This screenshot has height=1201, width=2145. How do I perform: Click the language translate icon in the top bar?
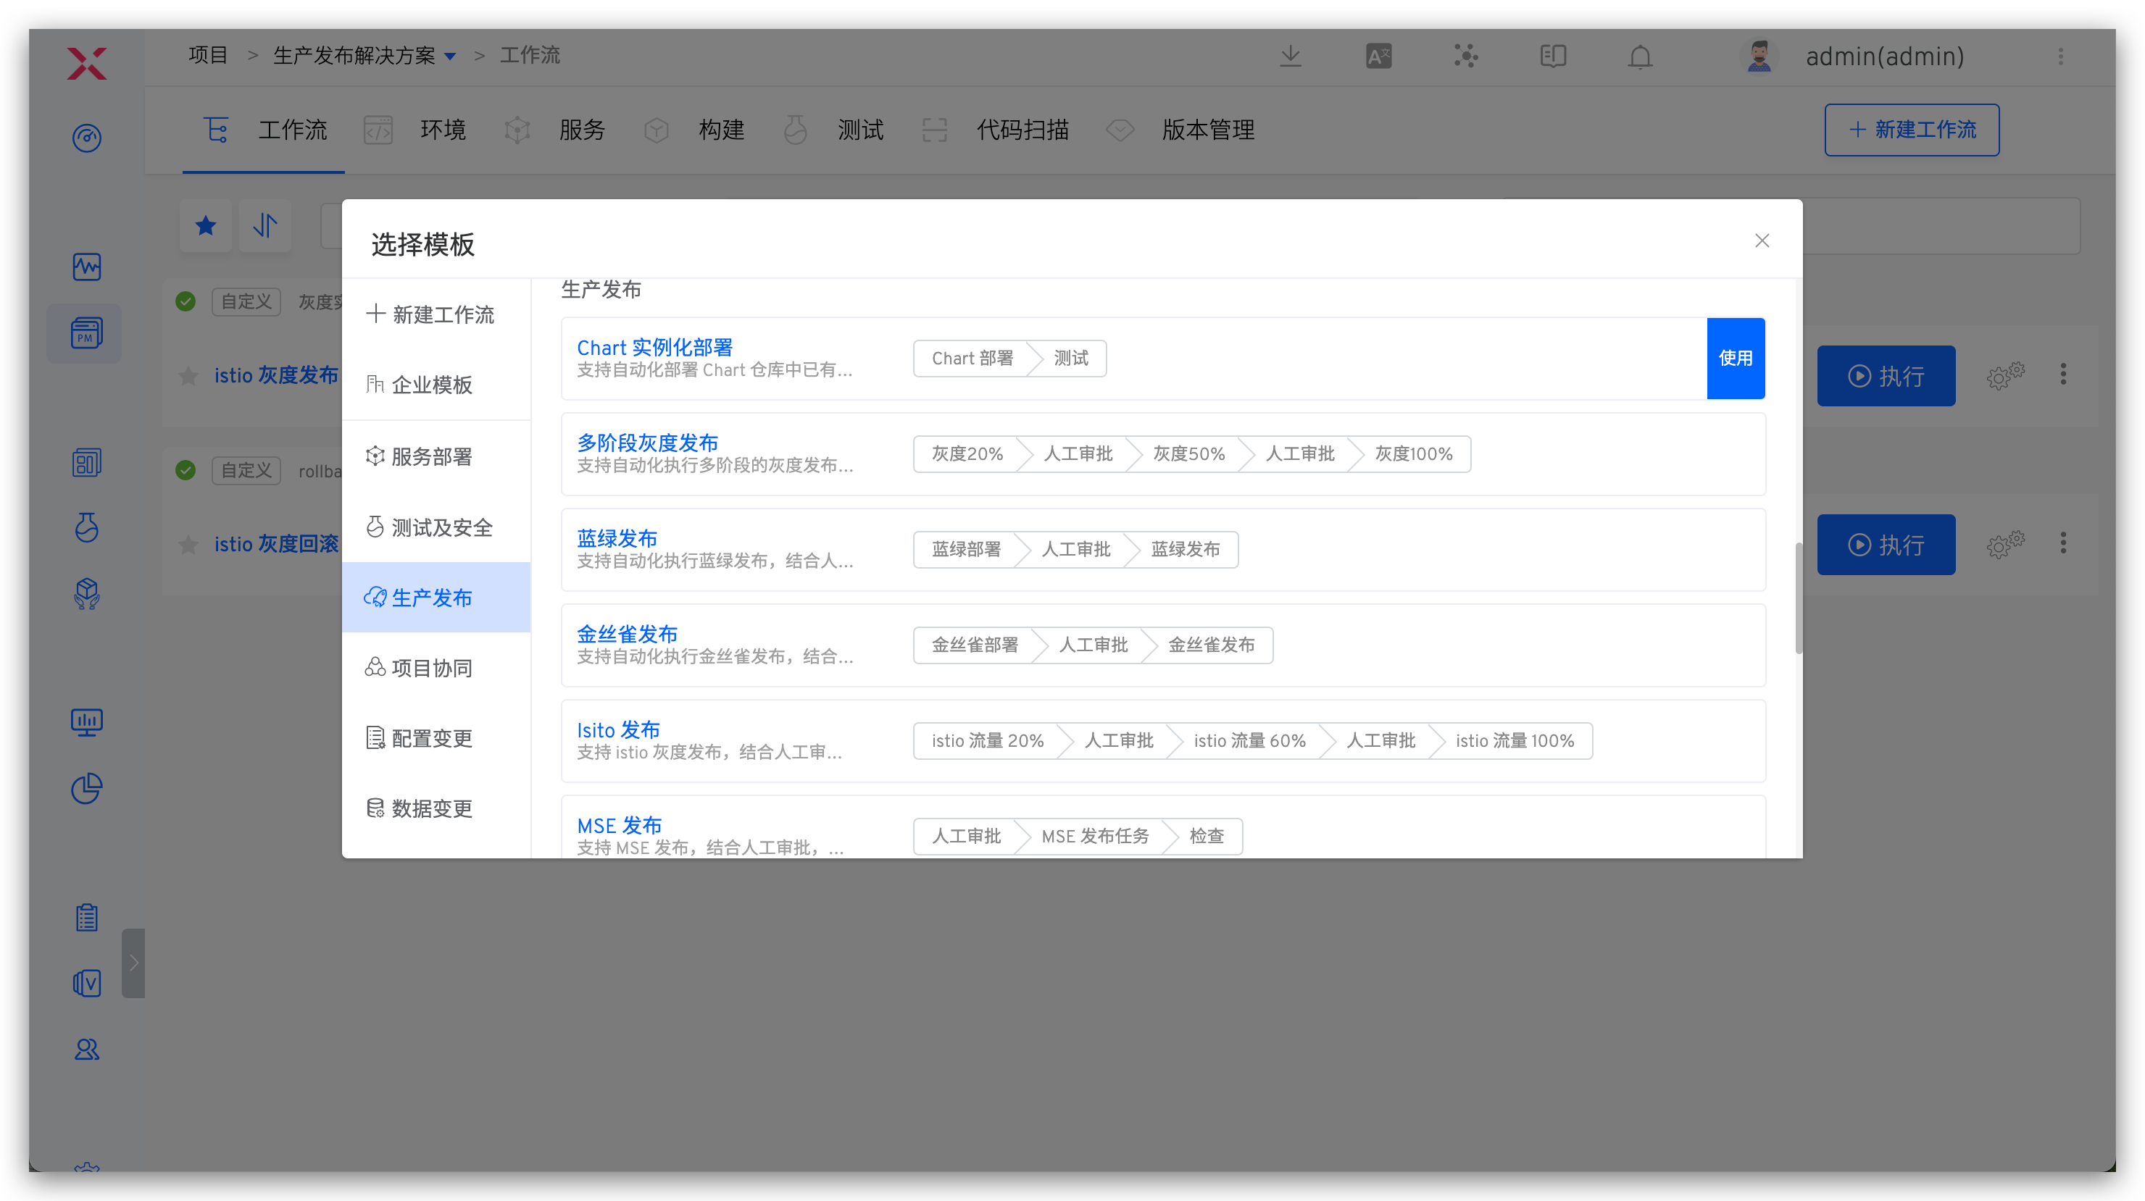pos(1378,56)
